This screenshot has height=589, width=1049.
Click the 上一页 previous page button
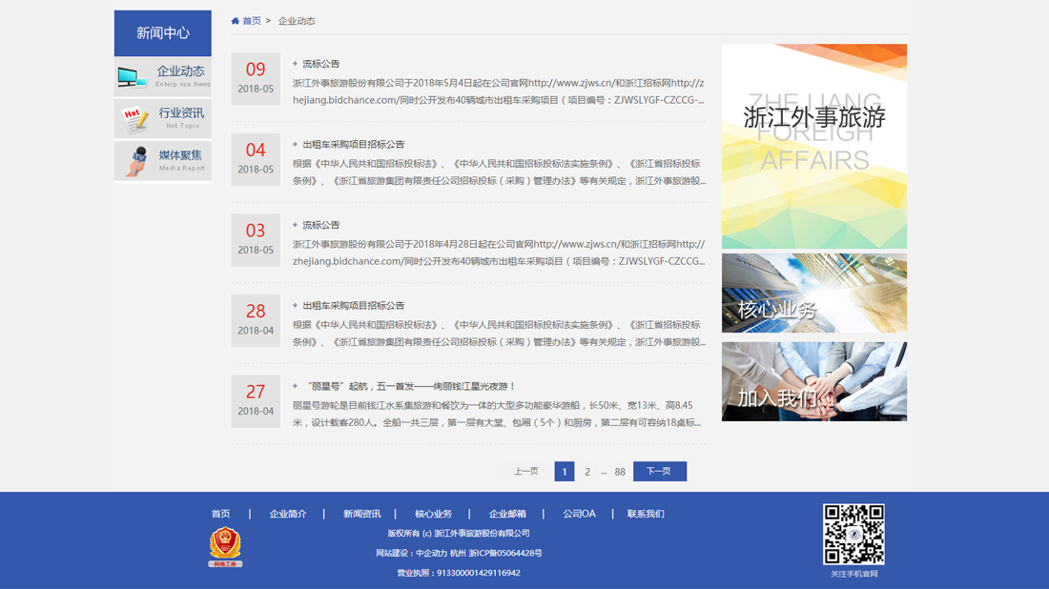[525, 472]
